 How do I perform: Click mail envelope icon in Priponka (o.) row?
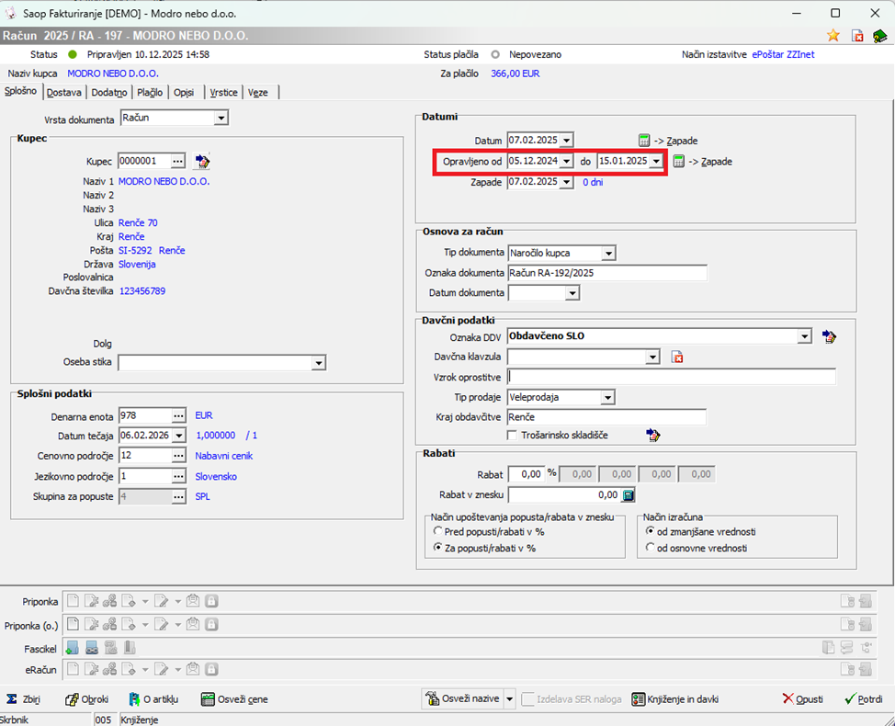point(193,624)
